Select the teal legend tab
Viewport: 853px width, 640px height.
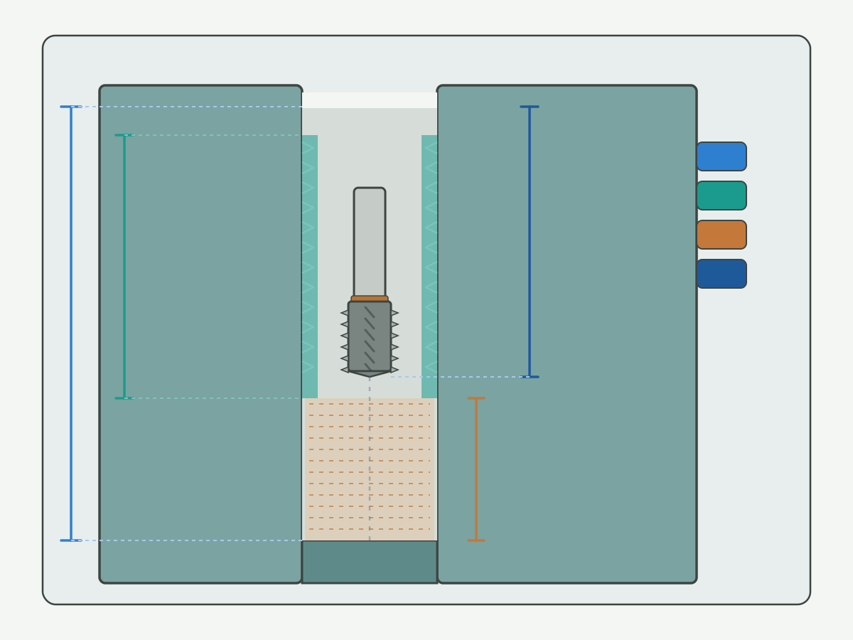(x=721, y=196)
